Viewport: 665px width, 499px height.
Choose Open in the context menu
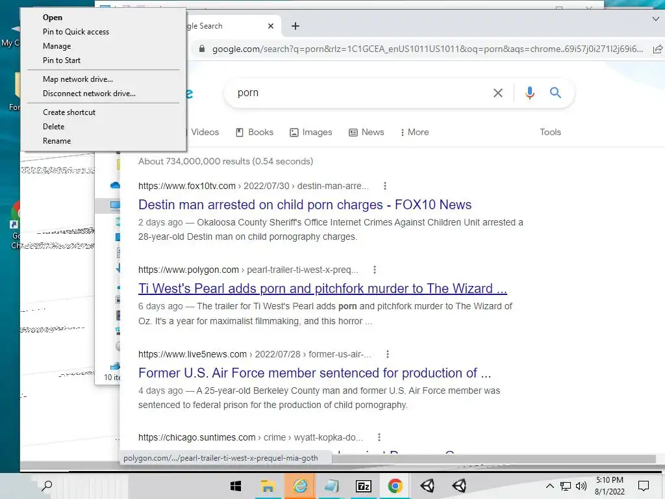[53, 18]
